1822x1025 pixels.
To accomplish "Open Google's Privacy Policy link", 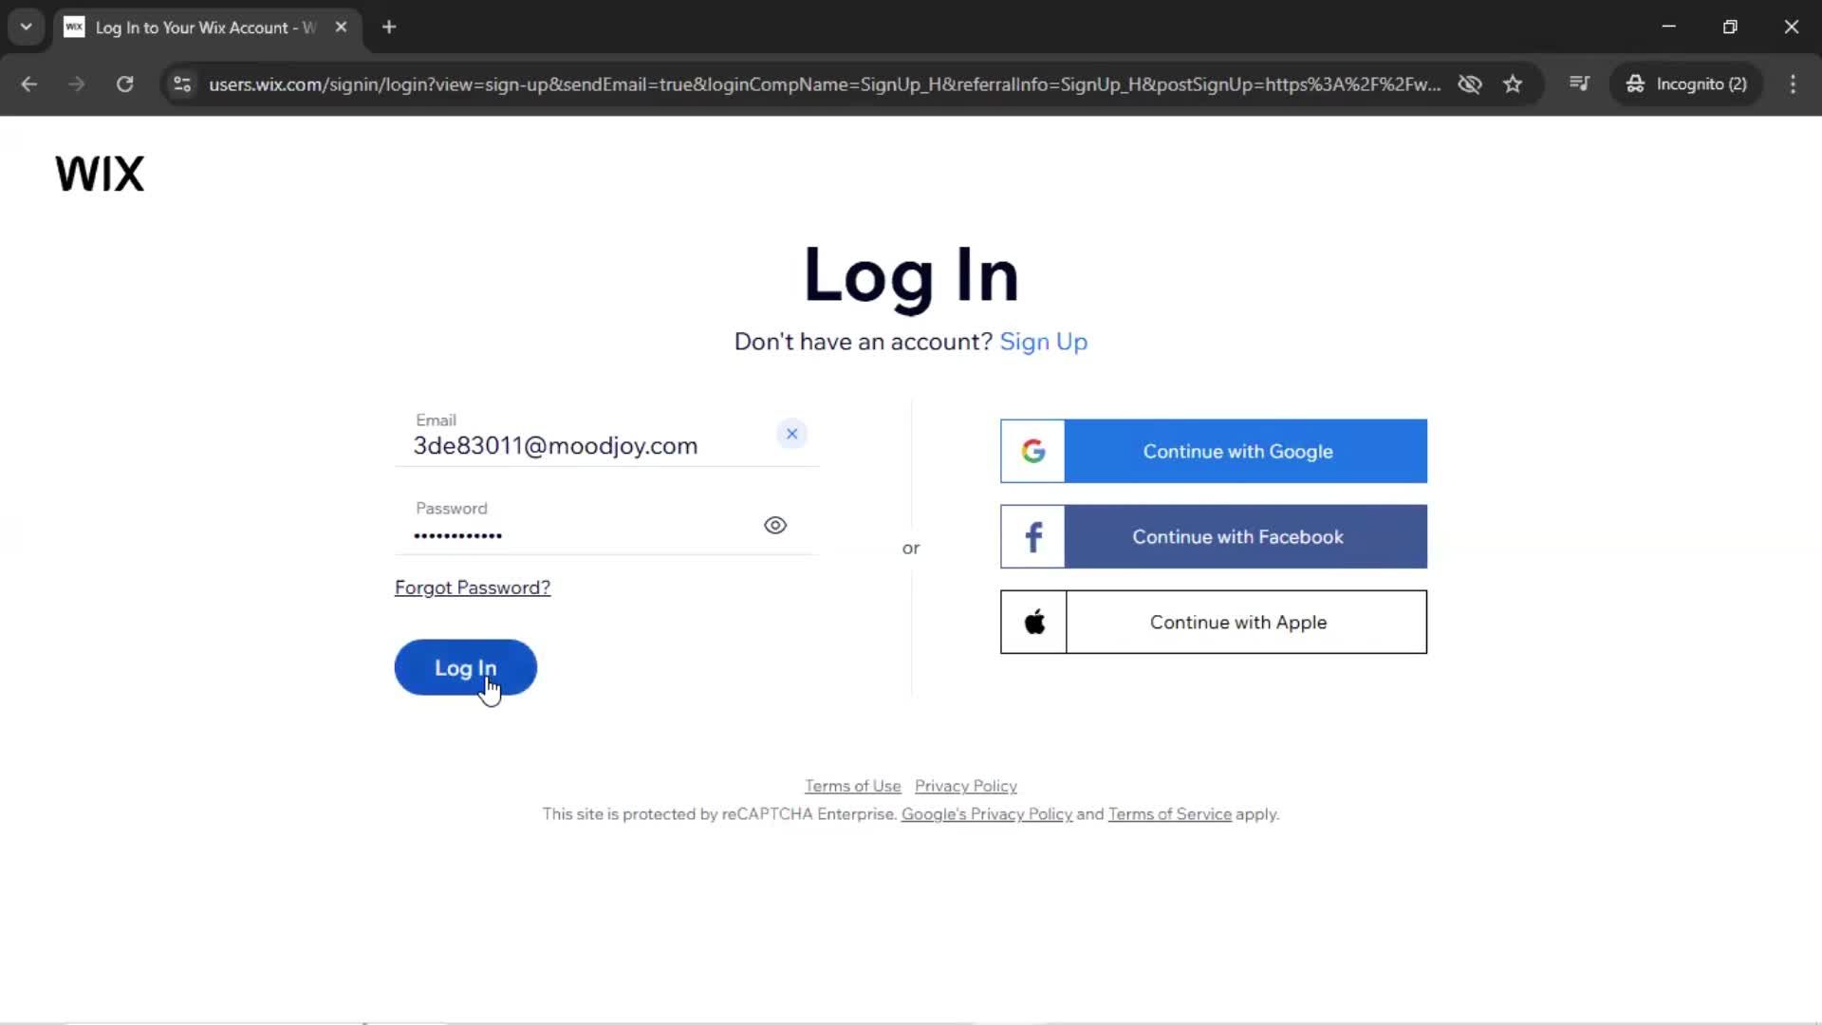I will point(987,814).
